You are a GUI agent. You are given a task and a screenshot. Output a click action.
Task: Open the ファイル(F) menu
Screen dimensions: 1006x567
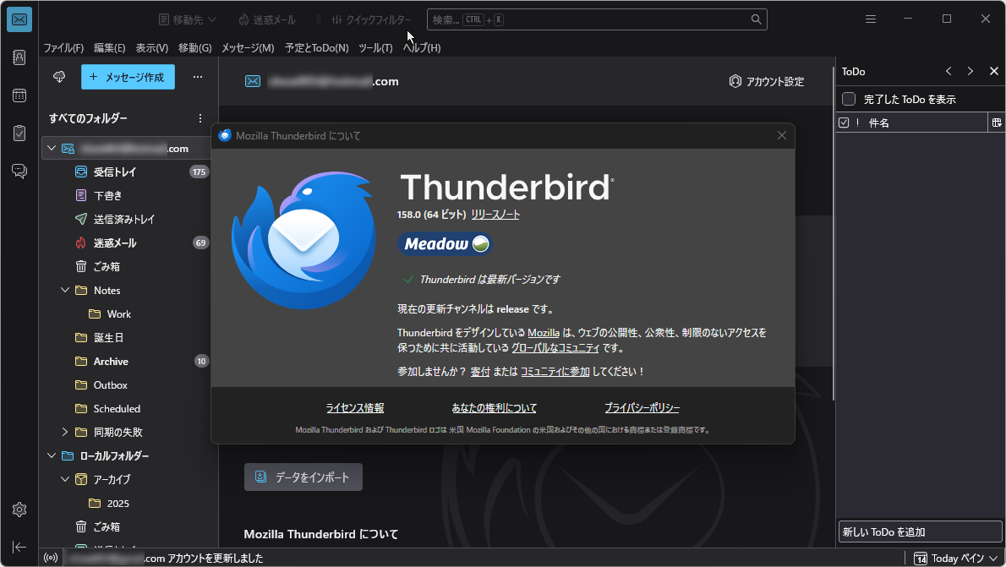[x=63, y=48]
